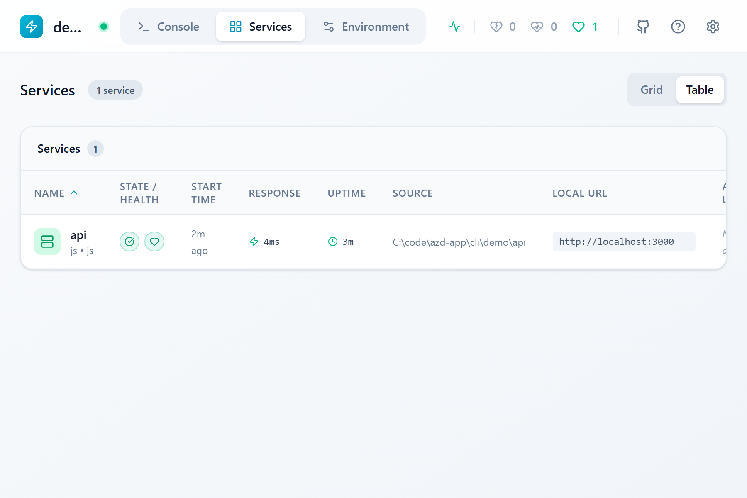Click the green healthy services heart icon
Screen dimensions: 747x498
tap(578, 26)
